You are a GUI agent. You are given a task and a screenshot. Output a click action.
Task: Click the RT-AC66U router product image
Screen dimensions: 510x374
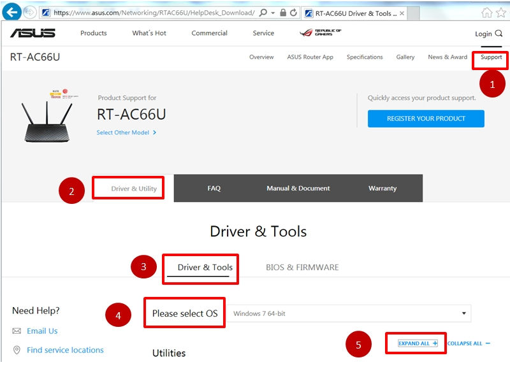[48, 116]
